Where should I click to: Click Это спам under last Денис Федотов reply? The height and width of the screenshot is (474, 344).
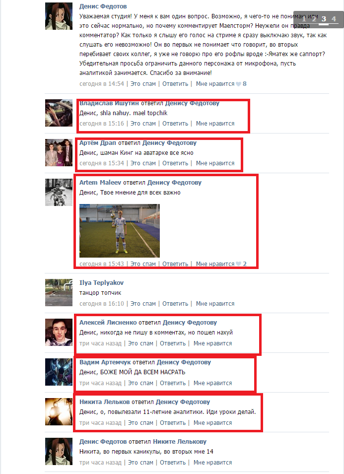point(140,463)
